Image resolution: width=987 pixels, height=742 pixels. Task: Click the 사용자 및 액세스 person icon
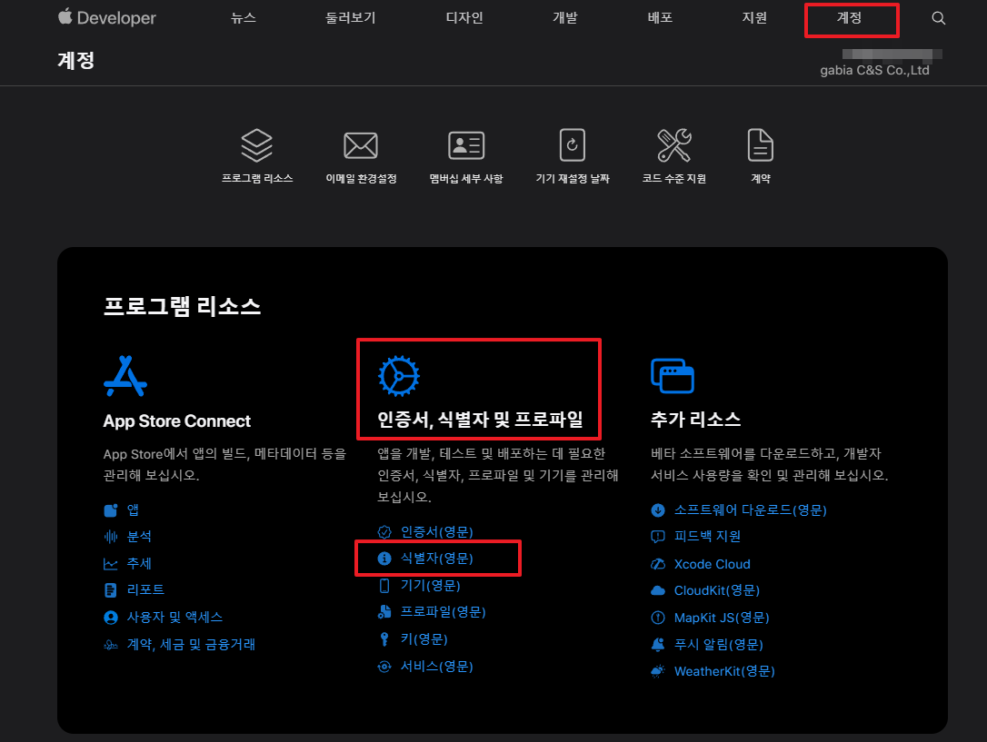tap(111, 618)
